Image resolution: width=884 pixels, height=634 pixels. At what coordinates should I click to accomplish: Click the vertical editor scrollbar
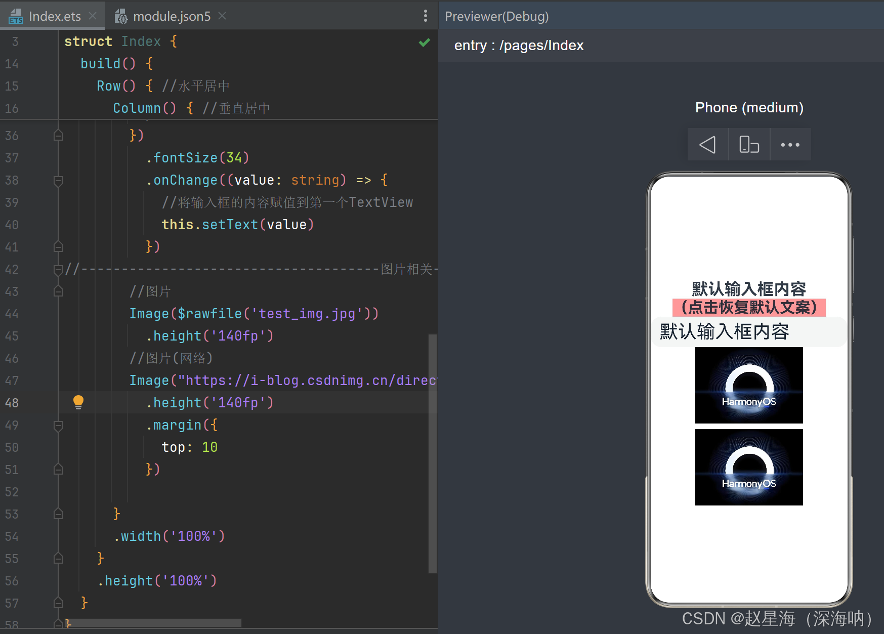(432, 453)
